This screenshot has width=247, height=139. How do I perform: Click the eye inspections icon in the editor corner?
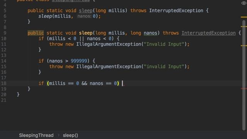[x=244, y=3]
